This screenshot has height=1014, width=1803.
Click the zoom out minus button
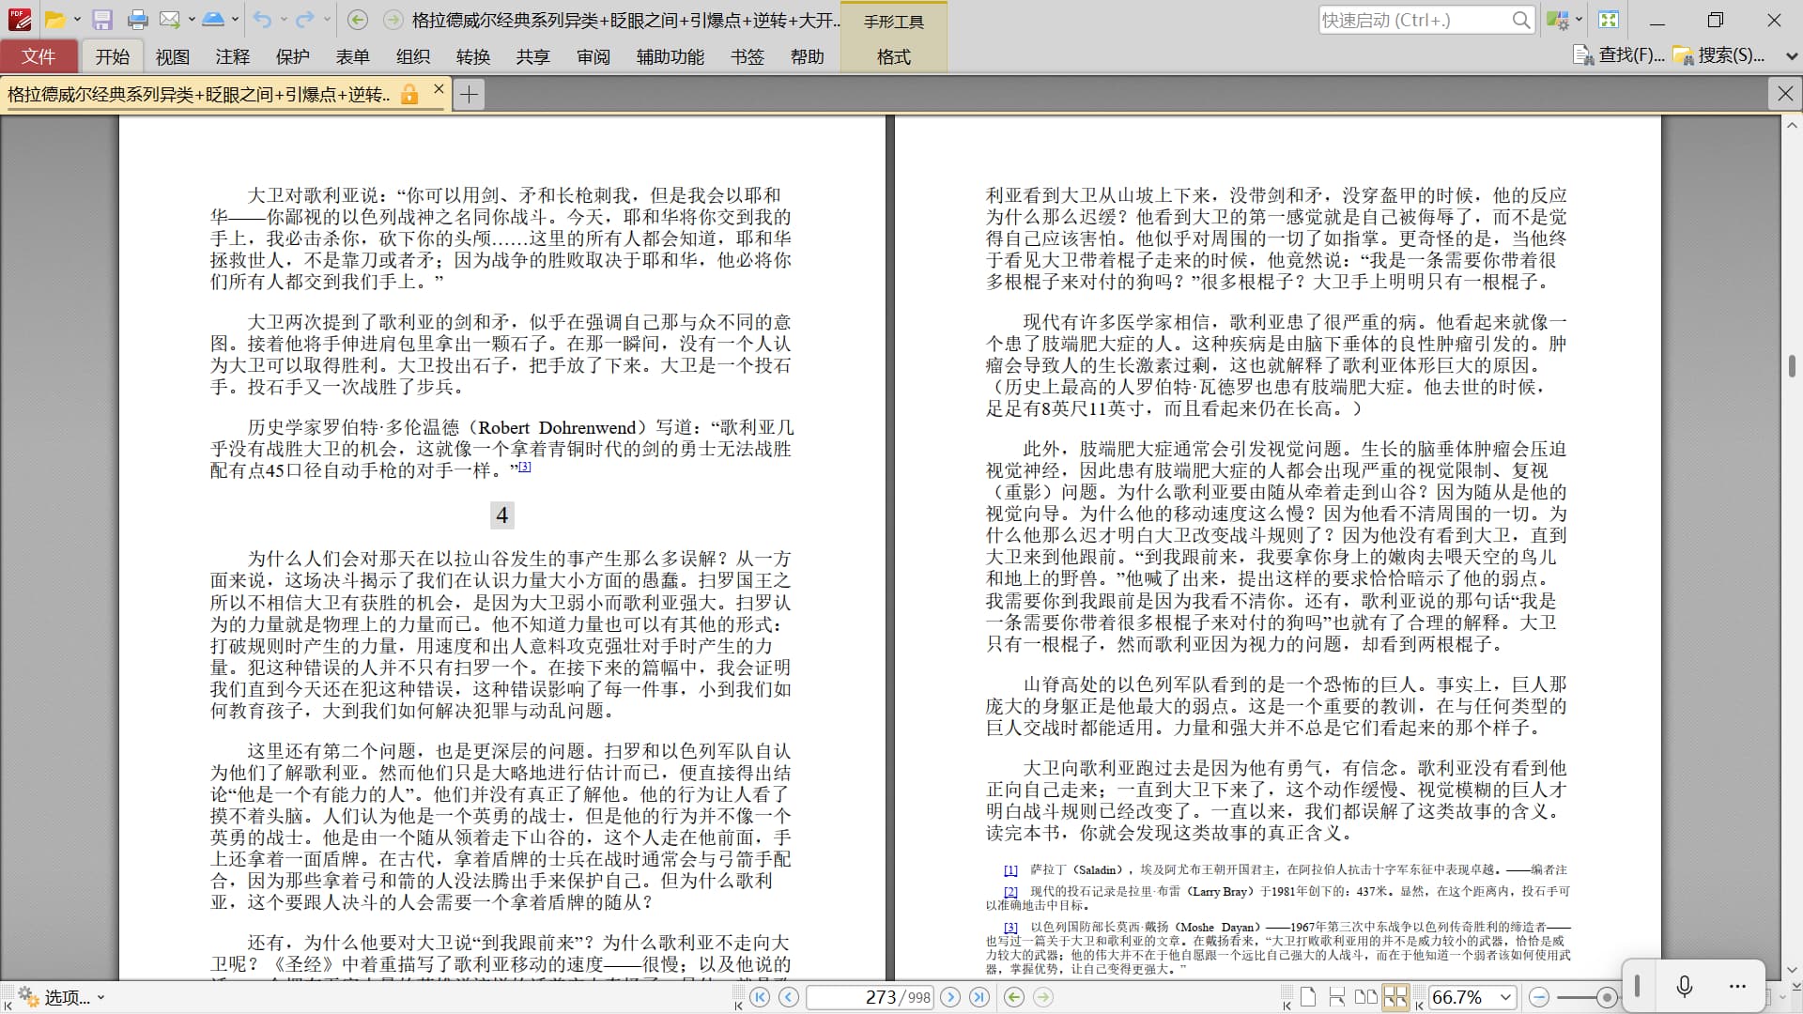1538,997
